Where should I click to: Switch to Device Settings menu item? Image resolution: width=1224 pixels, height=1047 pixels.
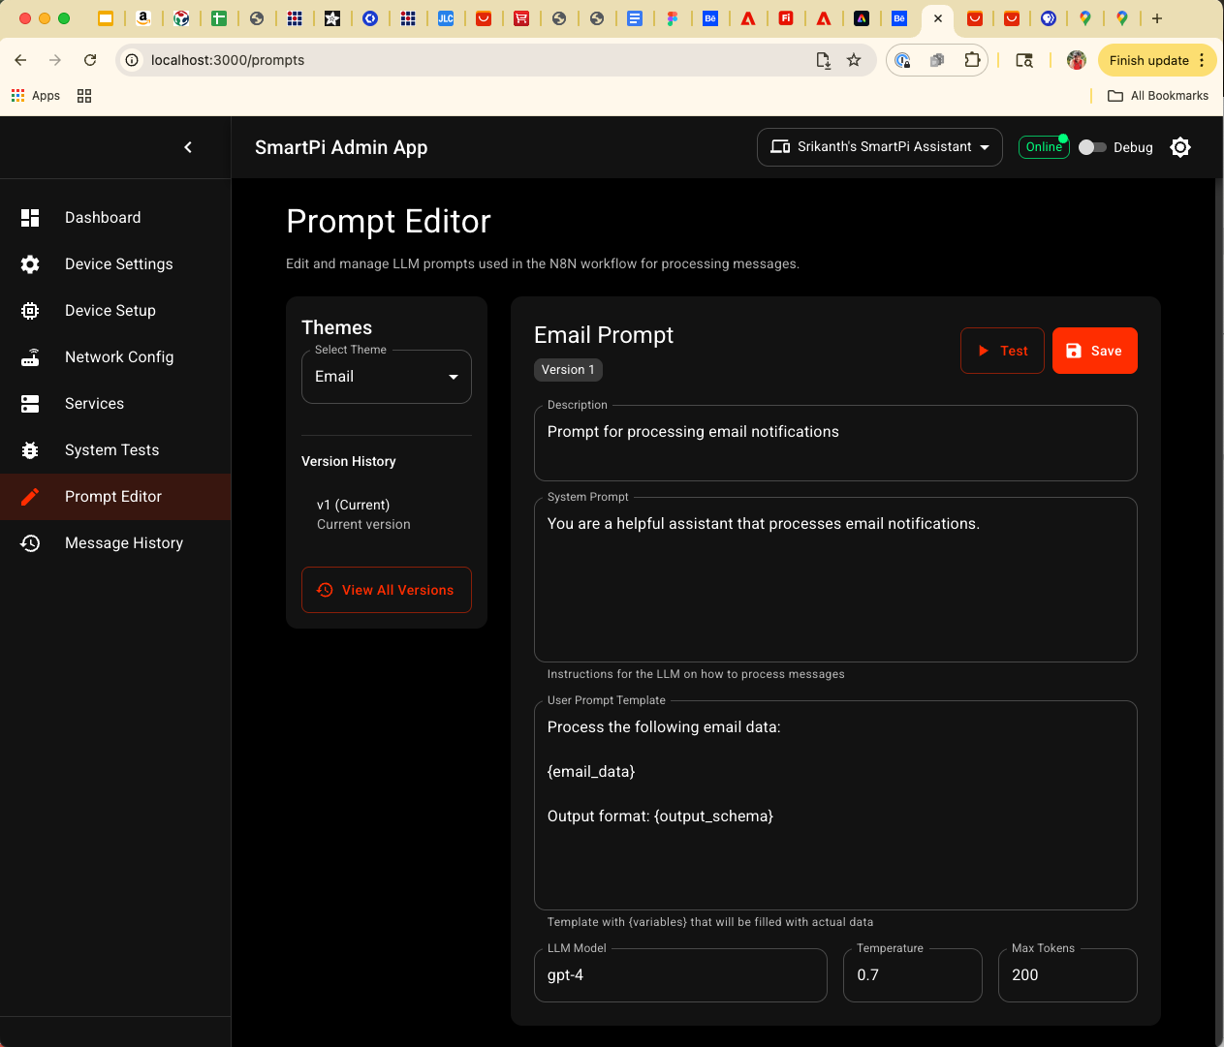pyautogui.click(x=118, y=263)
